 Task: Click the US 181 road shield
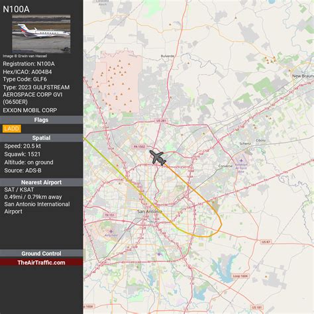pos(256,307)
